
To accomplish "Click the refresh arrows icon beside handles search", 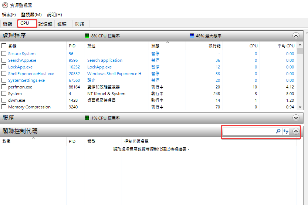I will click(286, 131).
